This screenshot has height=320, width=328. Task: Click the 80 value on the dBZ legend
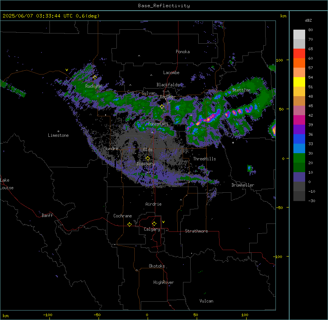pos(310,30)
